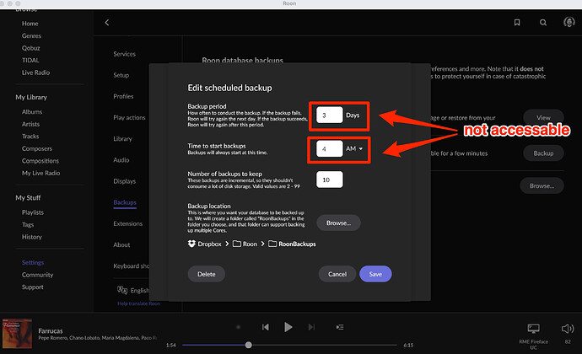Open My Live Radio

(x=40, y=173)
